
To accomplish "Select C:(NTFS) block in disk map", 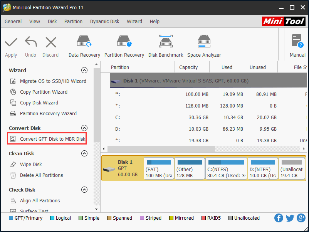I will [x=226, y=168].
